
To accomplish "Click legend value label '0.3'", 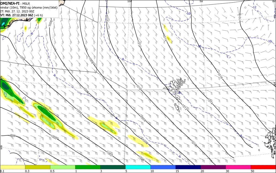I will tap(27, 171).
